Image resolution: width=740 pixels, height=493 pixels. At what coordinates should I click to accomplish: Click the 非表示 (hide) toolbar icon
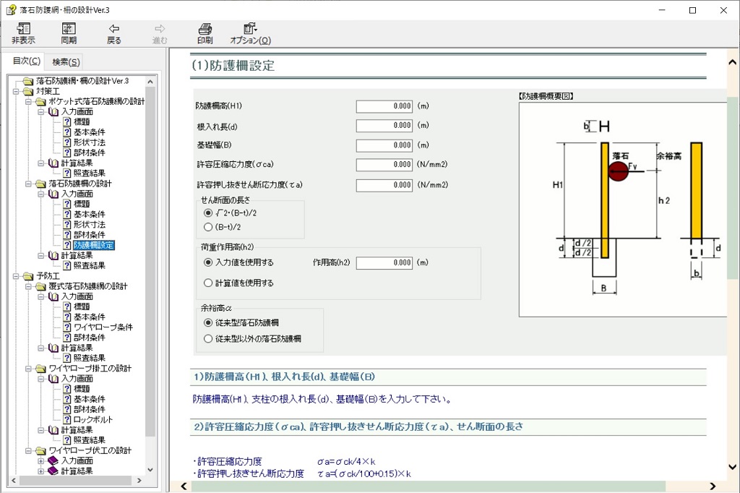(23, 28)
